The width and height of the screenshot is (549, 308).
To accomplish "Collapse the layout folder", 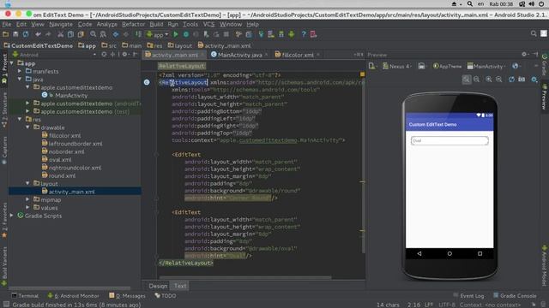I will 27,183.
